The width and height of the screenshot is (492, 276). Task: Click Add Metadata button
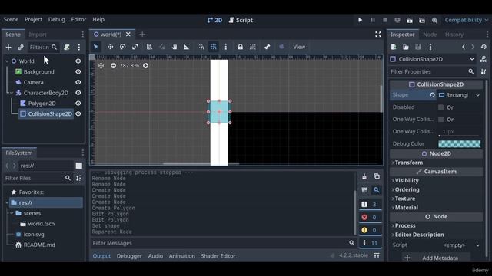(x=436, y=258)
